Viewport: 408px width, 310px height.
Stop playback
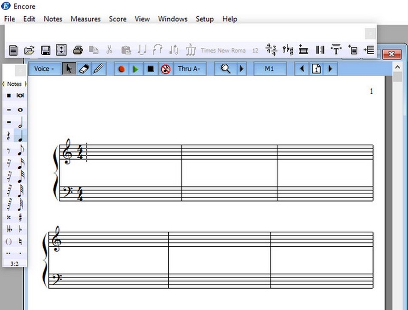point(150,69)
